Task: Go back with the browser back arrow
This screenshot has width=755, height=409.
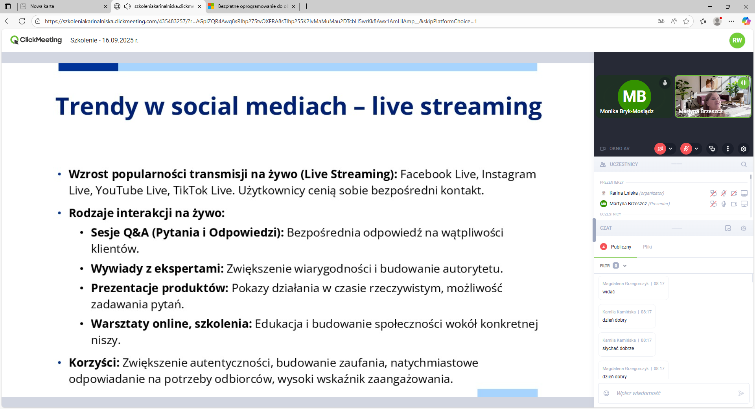Action: [8, 21]
